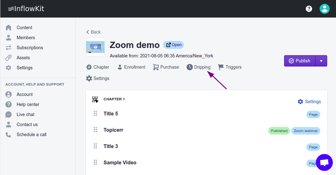Open Chapter 1 Settings
This screenshot has height=175, width=336.
coord(309,102)
